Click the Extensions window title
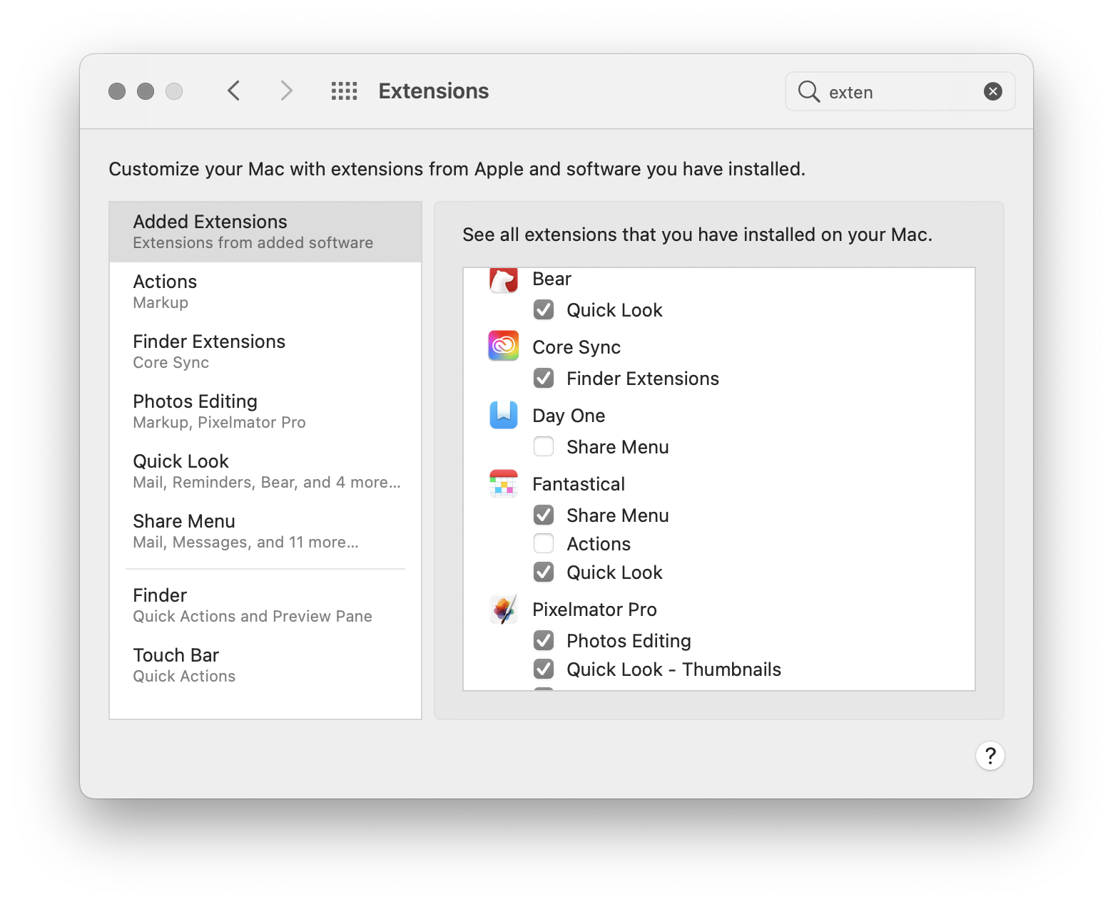The height and width of the screenshot is (904, 1113). [434, 91]
